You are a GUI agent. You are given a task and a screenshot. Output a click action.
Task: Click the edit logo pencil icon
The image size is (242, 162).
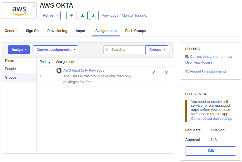tap(34, 5)
